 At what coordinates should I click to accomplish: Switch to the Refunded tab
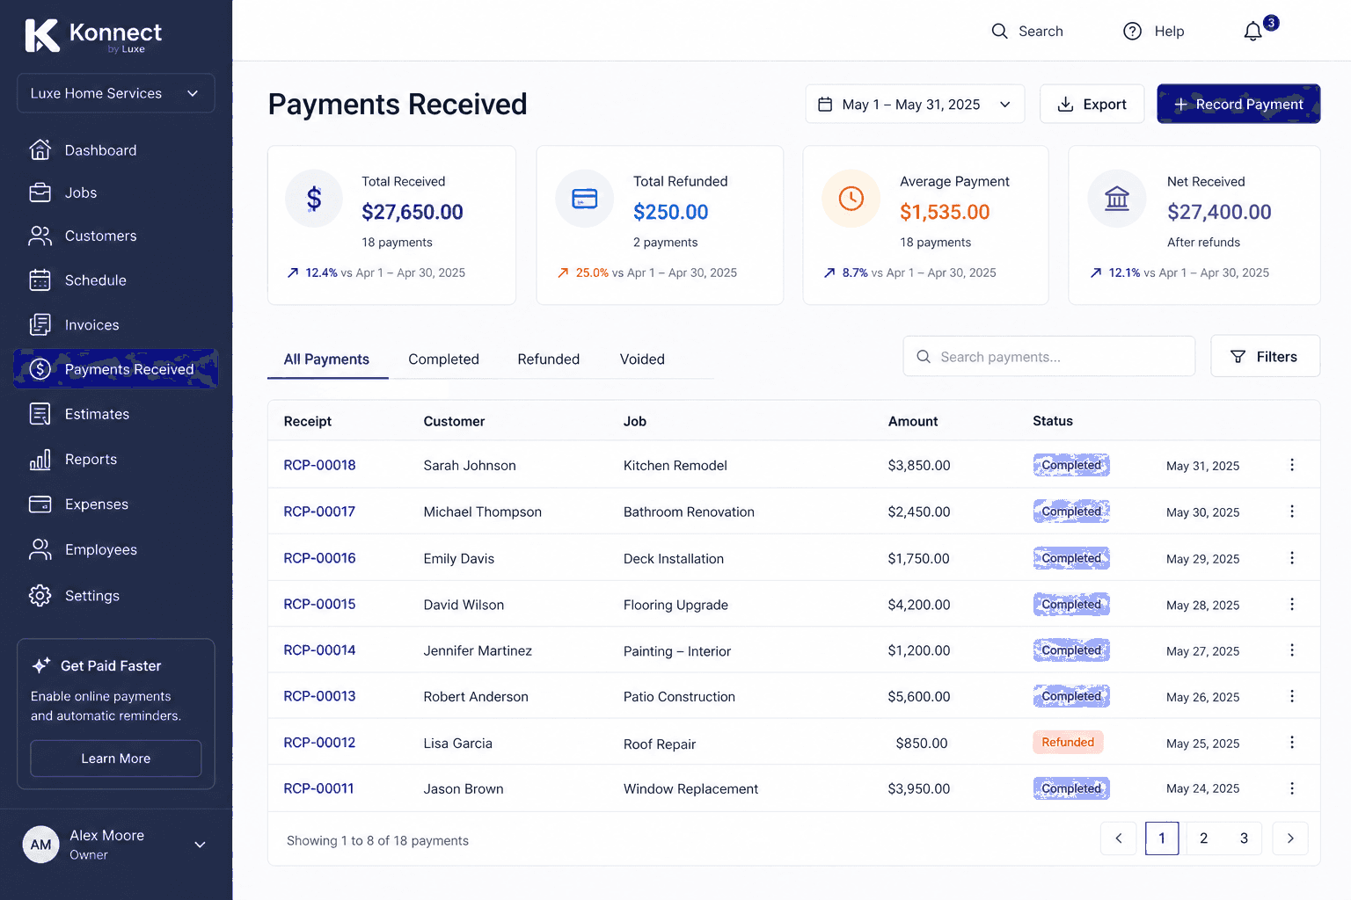(548, 359)
